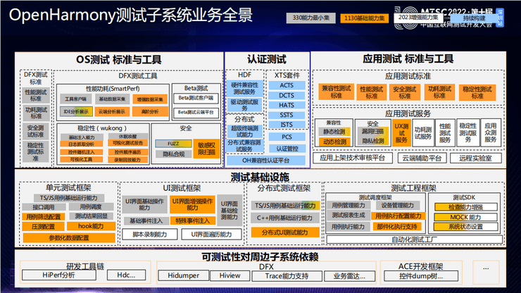This screenshot has width=521, height=293.
Task: Click the '云端分析展示' box
Action: pos(112,112)
